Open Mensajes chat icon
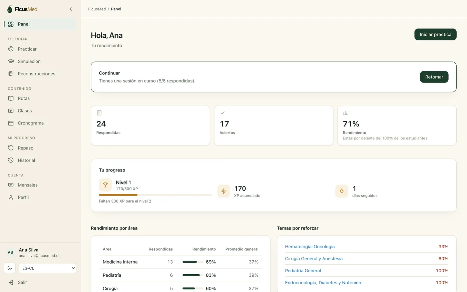This screenshot has height=292, width=467. pyautogui.click(x=11, y=185)
